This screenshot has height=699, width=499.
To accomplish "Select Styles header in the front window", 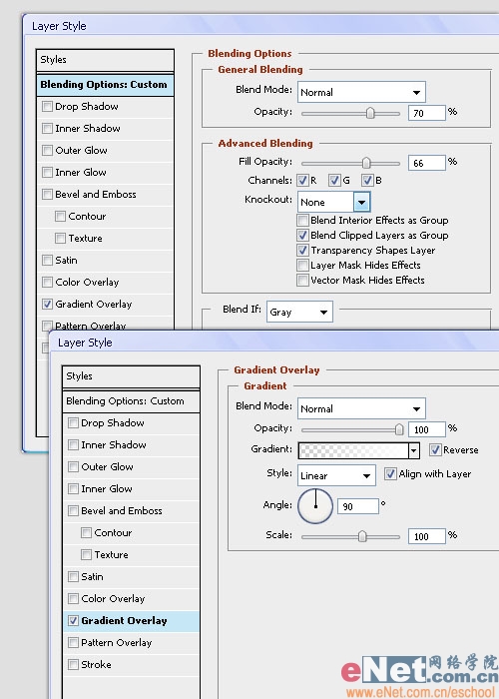I will (x=131, y=376).
